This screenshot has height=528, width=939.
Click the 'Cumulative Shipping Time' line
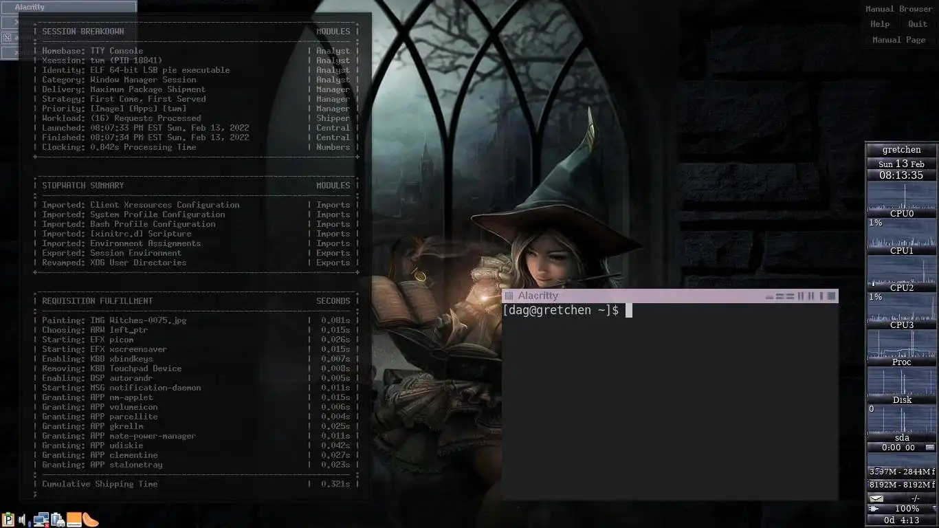[100, 484]
